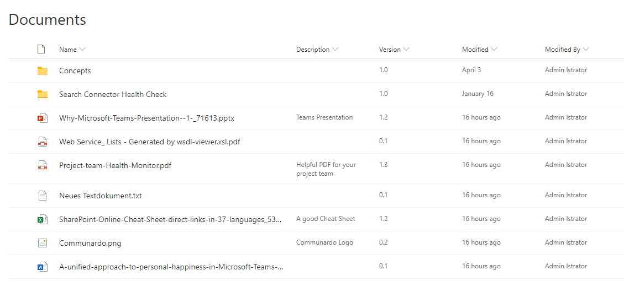Click the file type column header icon
The height and width of the screenshot is (281, 624).
click(x=41, y=50)
